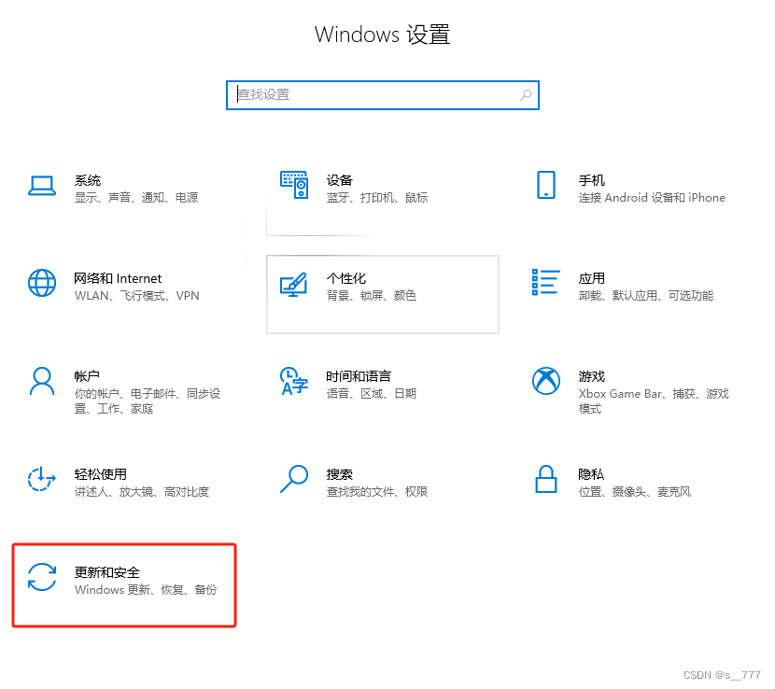Click text Xbox Game Bar、捕获、游戏模式
This screenshot has width=775, height=689.
pyautogui.click(x=654, y=401)
